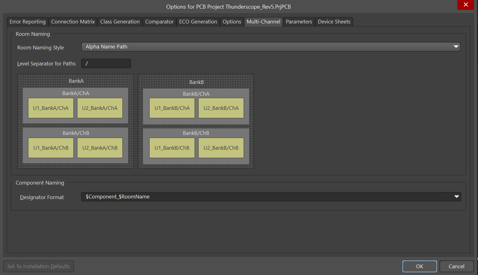The height and width of the screenshot is (275, 478).
Task: Close the dialog with the red X
Action: click(x=465, y=5)
